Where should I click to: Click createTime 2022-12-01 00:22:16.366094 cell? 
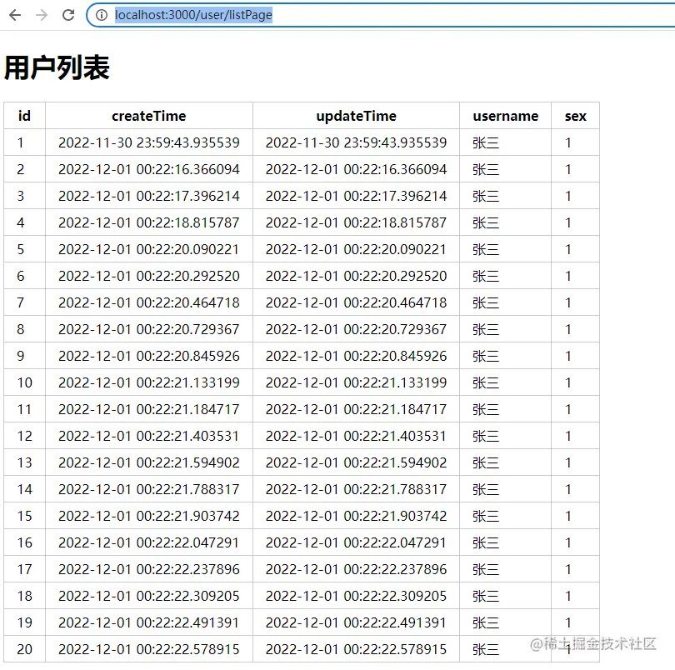(149, 169)
